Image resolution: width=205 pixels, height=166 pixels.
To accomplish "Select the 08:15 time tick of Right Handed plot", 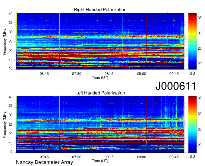I will (109, 74).
